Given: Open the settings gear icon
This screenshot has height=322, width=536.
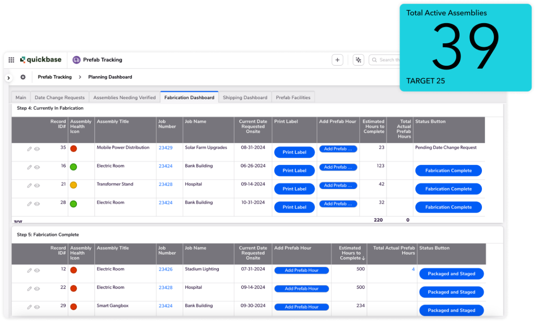Looking at the screenshot, I should point(23,77).
